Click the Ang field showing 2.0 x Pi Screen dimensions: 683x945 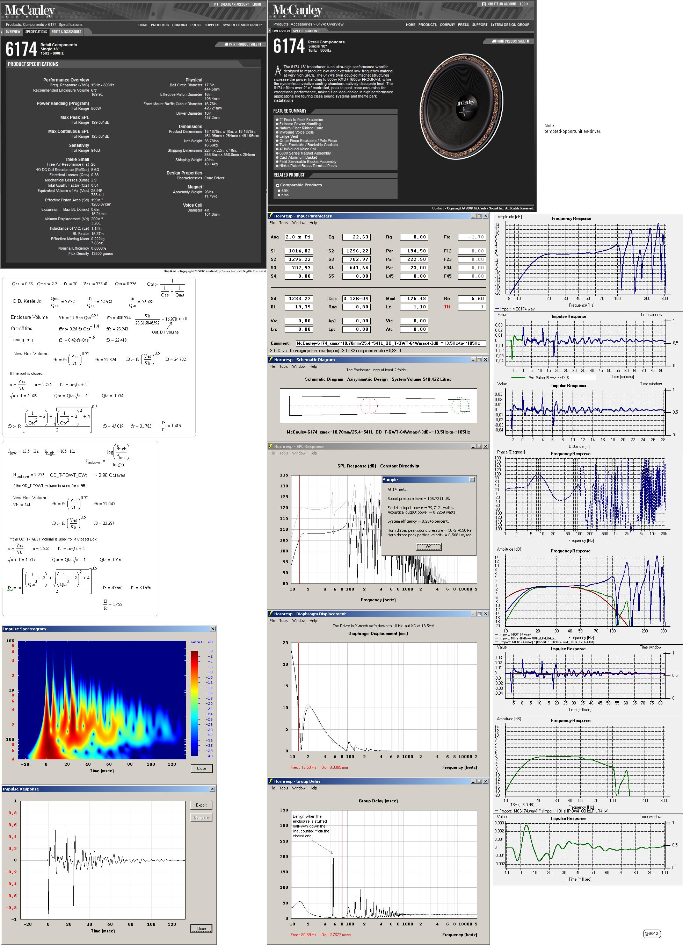(299, 237)
